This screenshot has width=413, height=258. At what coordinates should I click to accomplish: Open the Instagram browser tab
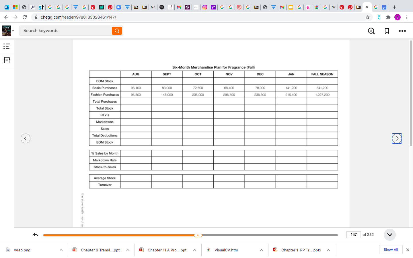click(205, 7)
